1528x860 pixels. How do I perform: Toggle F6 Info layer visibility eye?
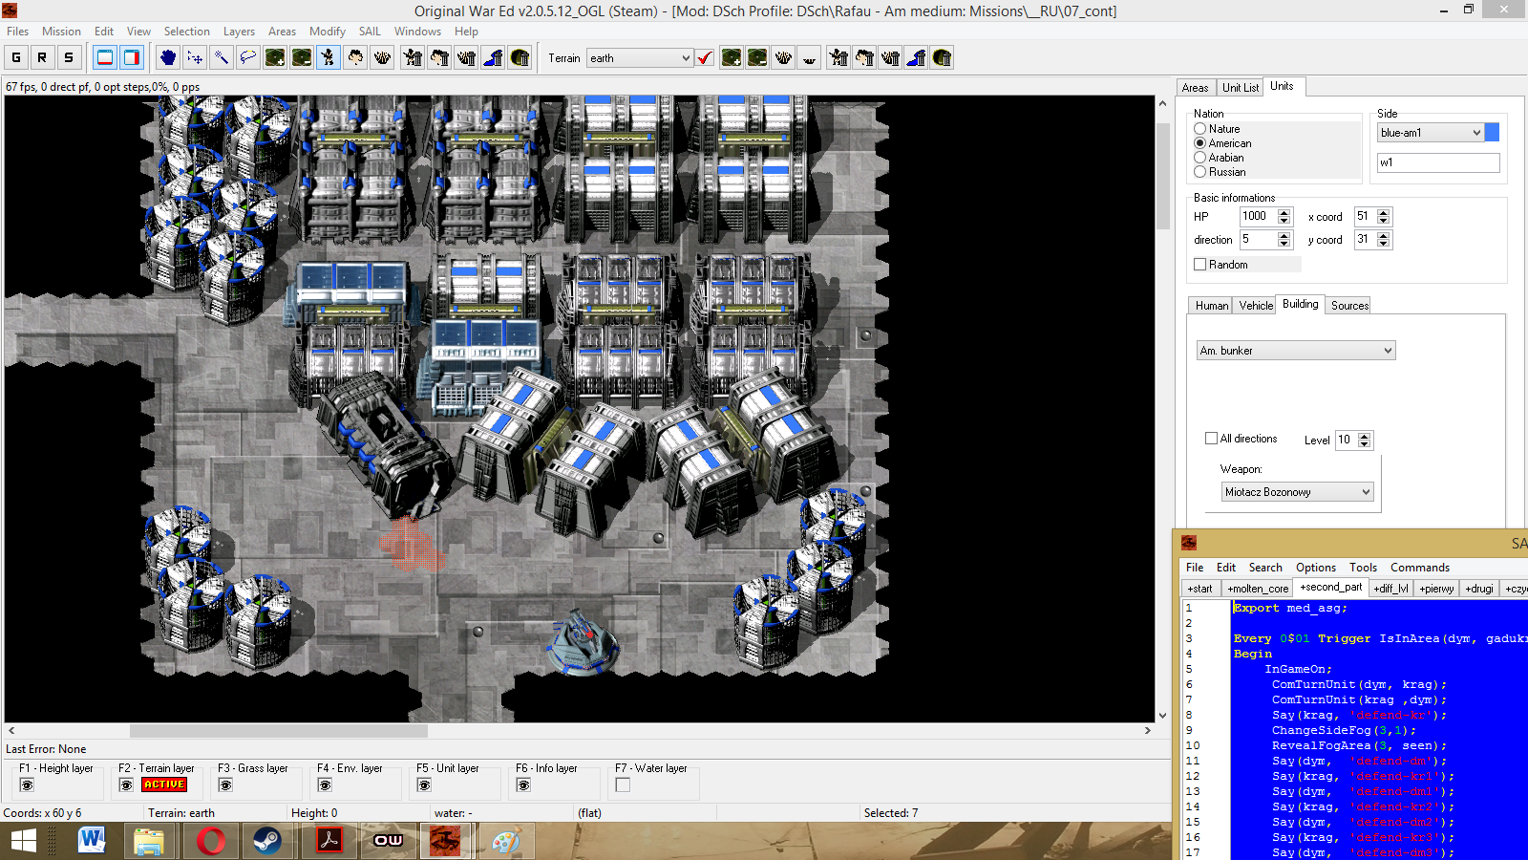[523, 785]
